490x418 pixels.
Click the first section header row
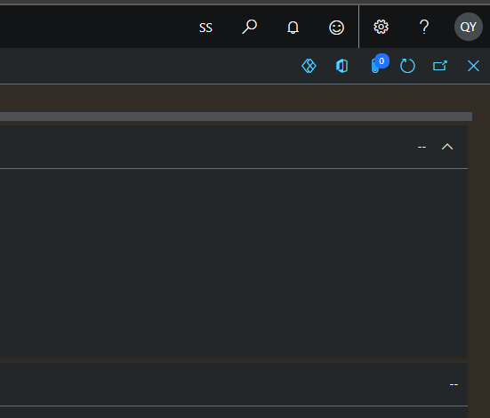coord(234,147)
